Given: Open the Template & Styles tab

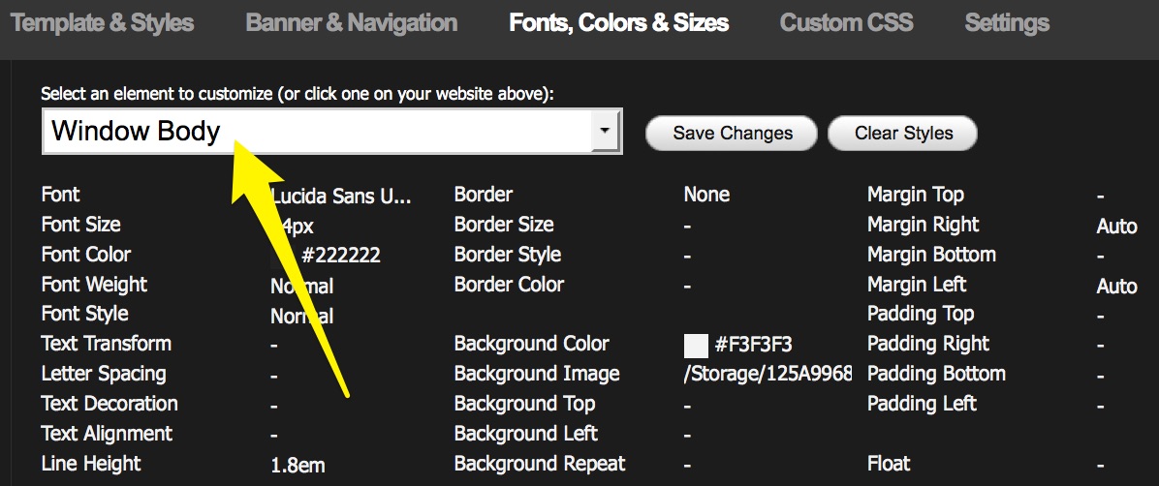Looking at the screenshot, I should [x=102, y=23].
